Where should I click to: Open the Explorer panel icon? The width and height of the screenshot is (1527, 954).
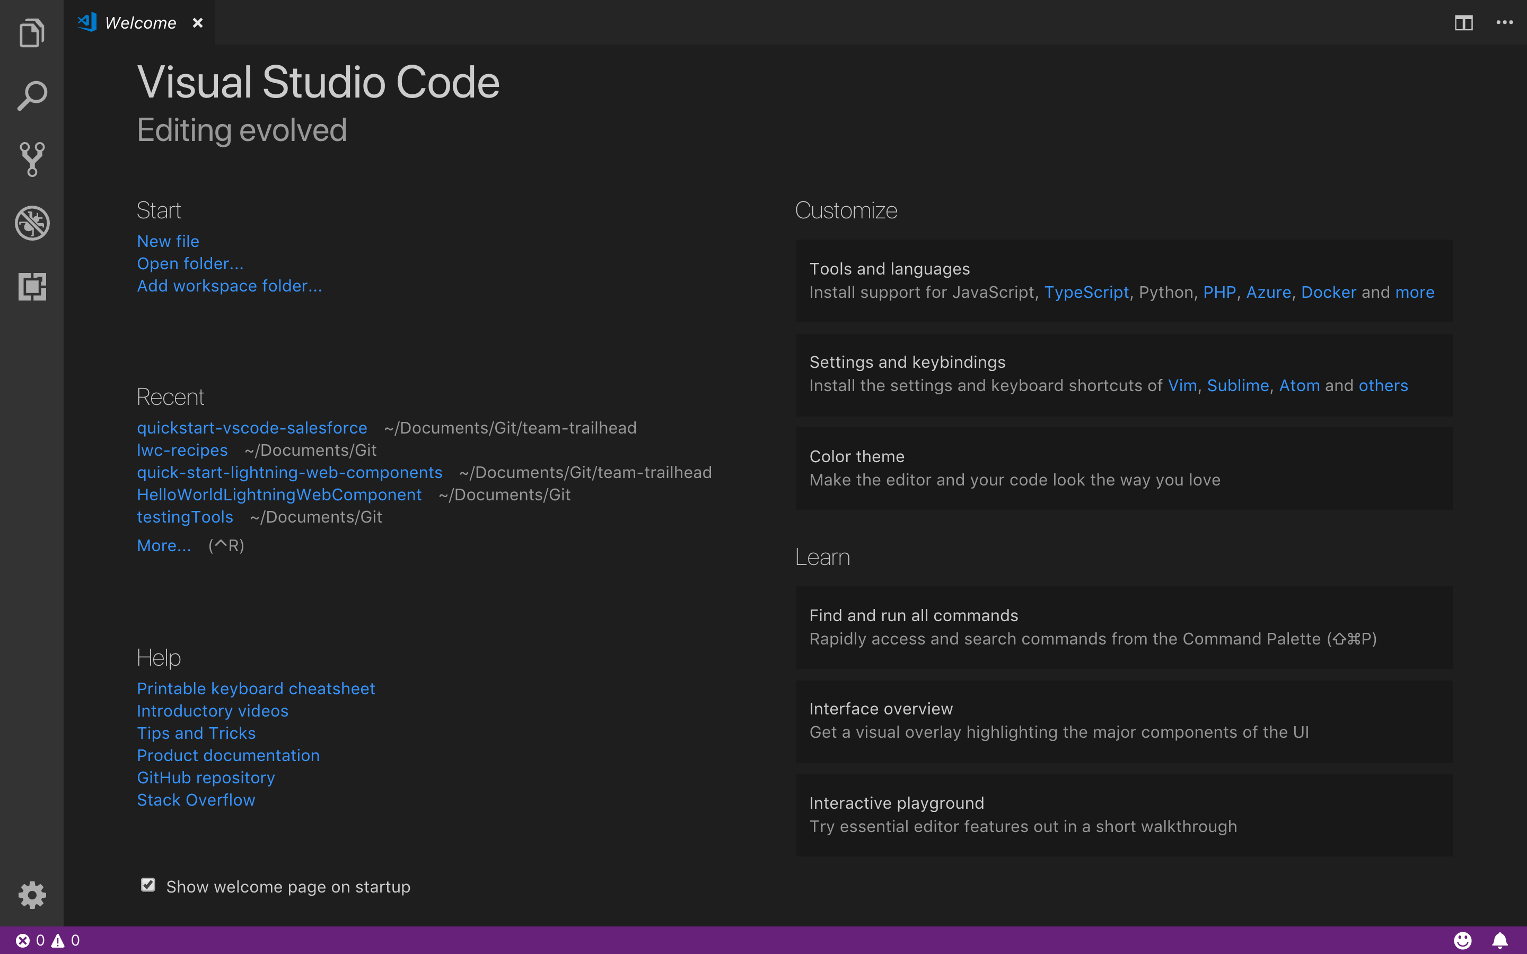31,33
